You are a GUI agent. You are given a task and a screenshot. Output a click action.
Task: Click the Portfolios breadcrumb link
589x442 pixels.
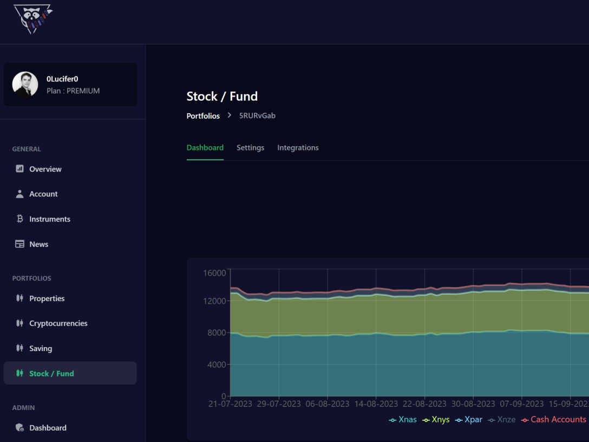pyautogui.click(x=203, y=116)
